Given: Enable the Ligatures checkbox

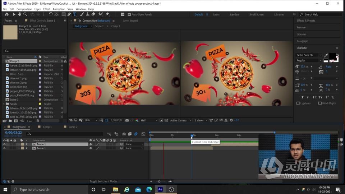Looking at the screenshot, I should (298, 103).
